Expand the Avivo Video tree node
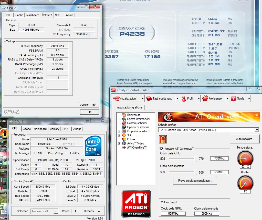The width and height of the screenshot is (262, 220). point(119,143)
